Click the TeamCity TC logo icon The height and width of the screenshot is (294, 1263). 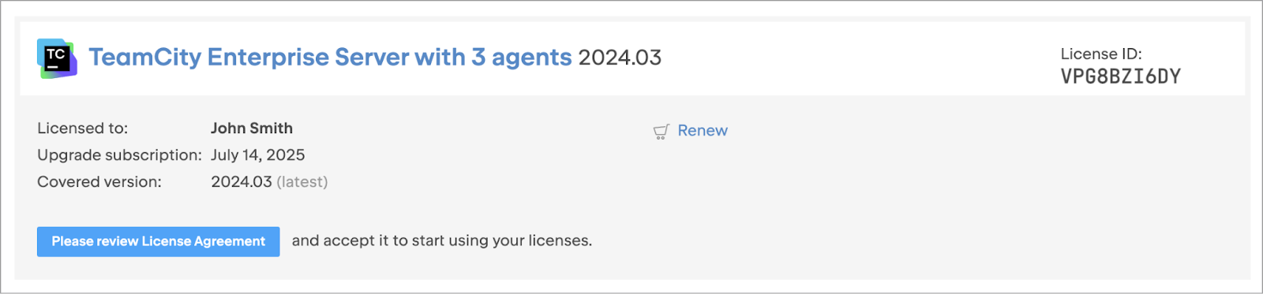pyautogui.click(x=57, y=58)
